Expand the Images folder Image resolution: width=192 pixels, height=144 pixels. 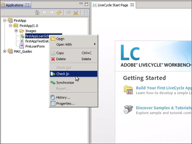click(x=16, y=31)
